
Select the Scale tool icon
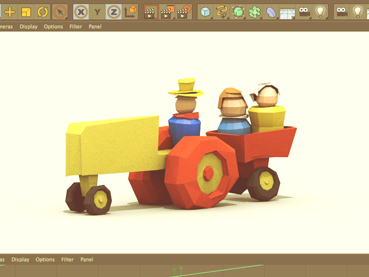(26, 12)
